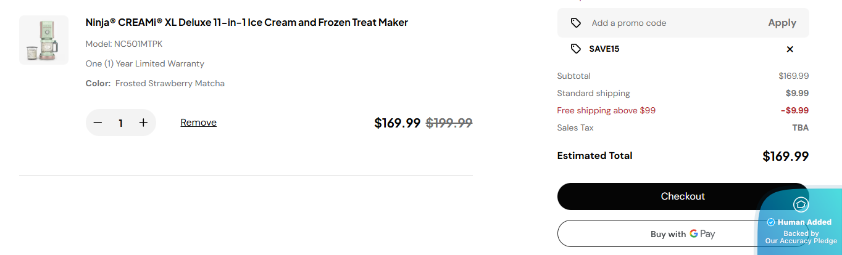Click the Backed by Our Accuracy Pledge text
842x255 pixels.
[x=801, y=237]
